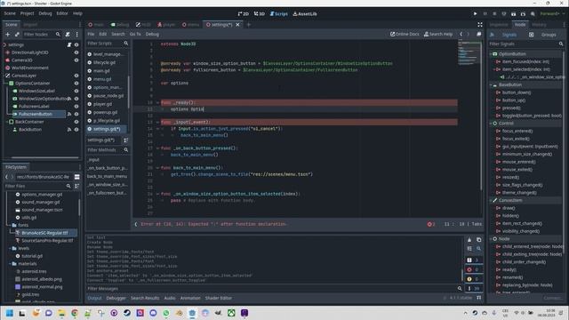Open the Go To menu
Viewport: 569px width, 320px height.
pos(135,34)
